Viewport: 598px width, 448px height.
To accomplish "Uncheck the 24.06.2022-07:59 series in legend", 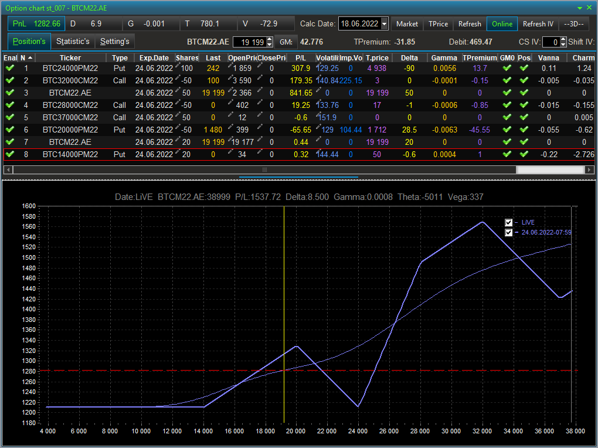I will tap(508, 232).
